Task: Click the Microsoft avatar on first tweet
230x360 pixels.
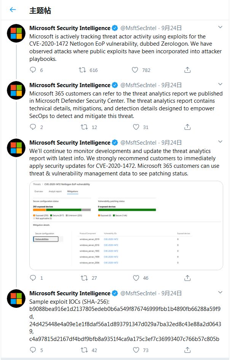Action: tap(16, 34)
